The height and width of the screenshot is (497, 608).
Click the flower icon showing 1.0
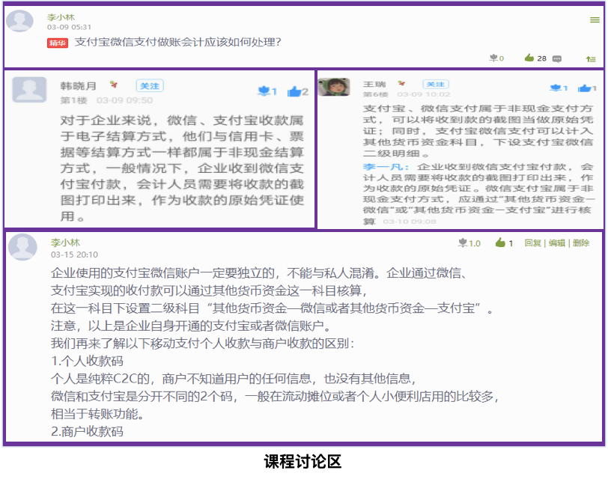point(463,243)
